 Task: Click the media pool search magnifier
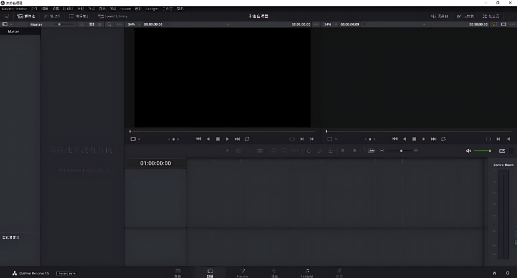109,24
